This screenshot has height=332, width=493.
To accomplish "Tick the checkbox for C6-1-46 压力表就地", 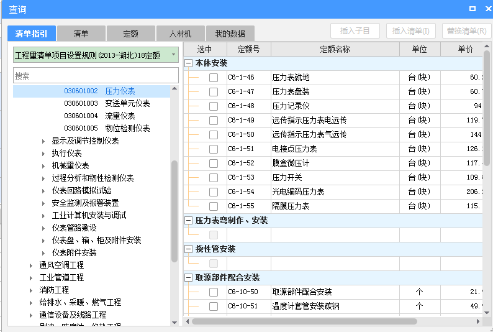I will click(x=214, y=78).
